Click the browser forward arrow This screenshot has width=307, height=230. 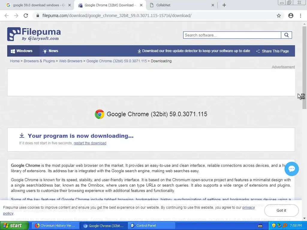click(16, 16)
